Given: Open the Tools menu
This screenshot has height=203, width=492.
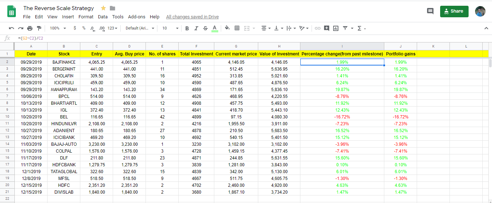Looking at the screenshot, I should click(x=118, y=17).
